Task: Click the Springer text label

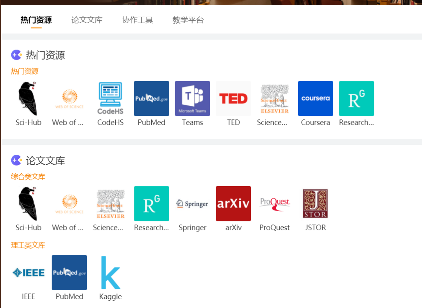Action: pos(192,228)
